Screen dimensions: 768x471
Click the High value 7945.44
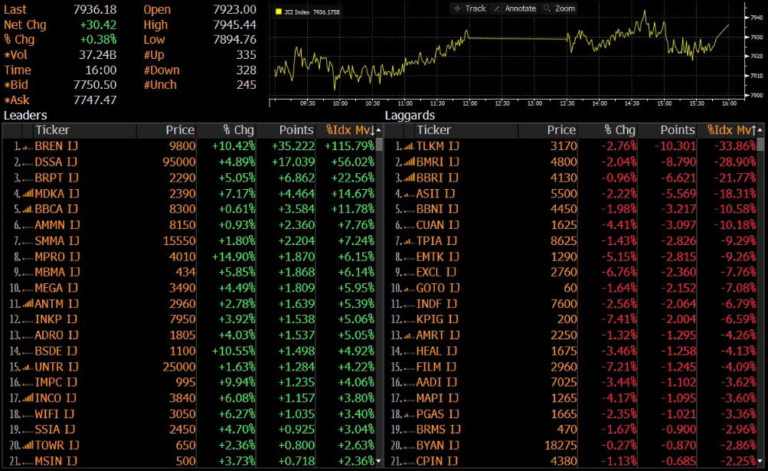[x=234, y=25]
